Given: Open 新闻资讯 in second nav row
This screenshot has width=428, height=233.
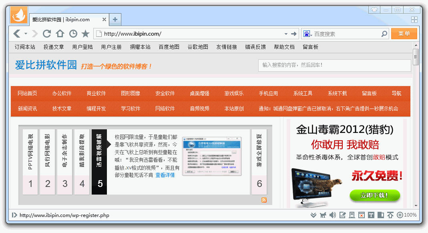Looking at the screenshot, I should point(27,108).
